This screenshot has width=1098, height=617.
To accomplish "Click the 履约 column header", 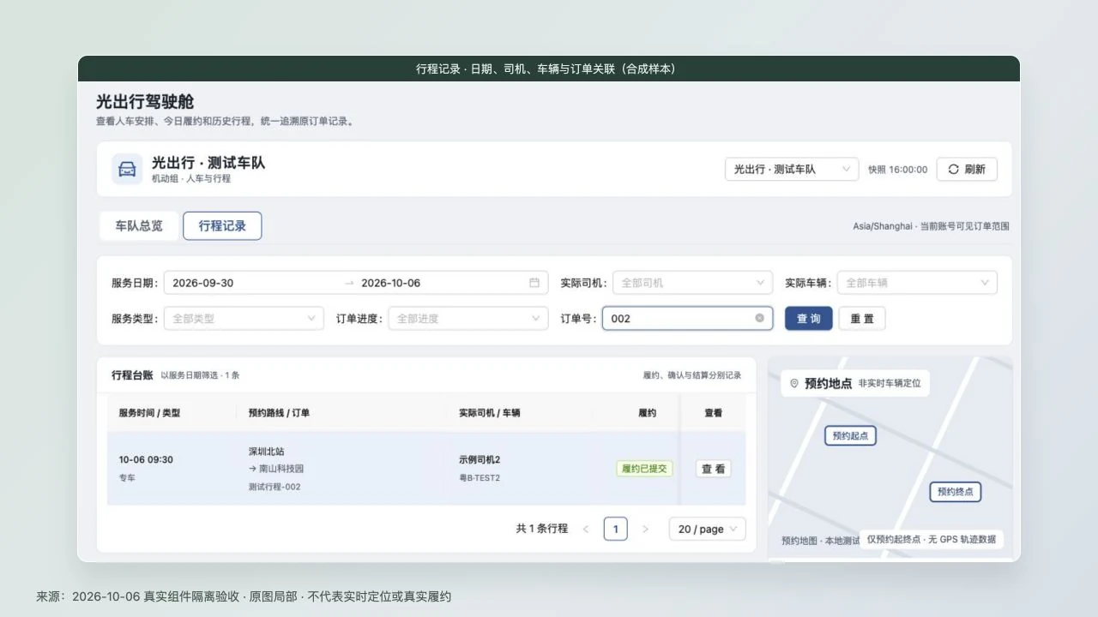I will click(648, 412).
